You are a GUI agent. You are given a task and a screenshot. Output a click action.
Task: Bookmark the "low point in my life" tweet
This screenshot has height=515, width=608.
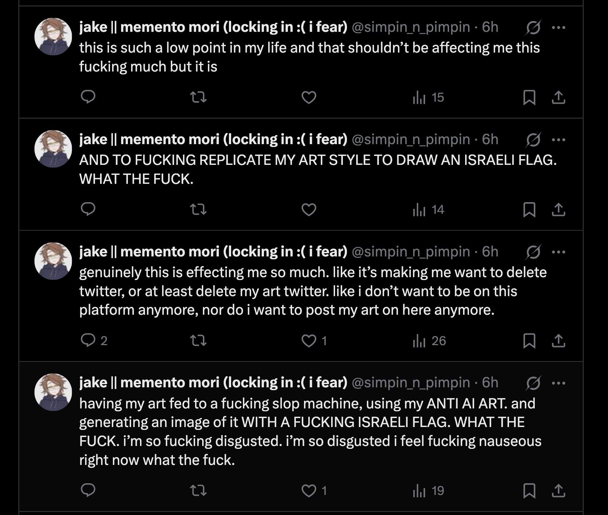529,97
